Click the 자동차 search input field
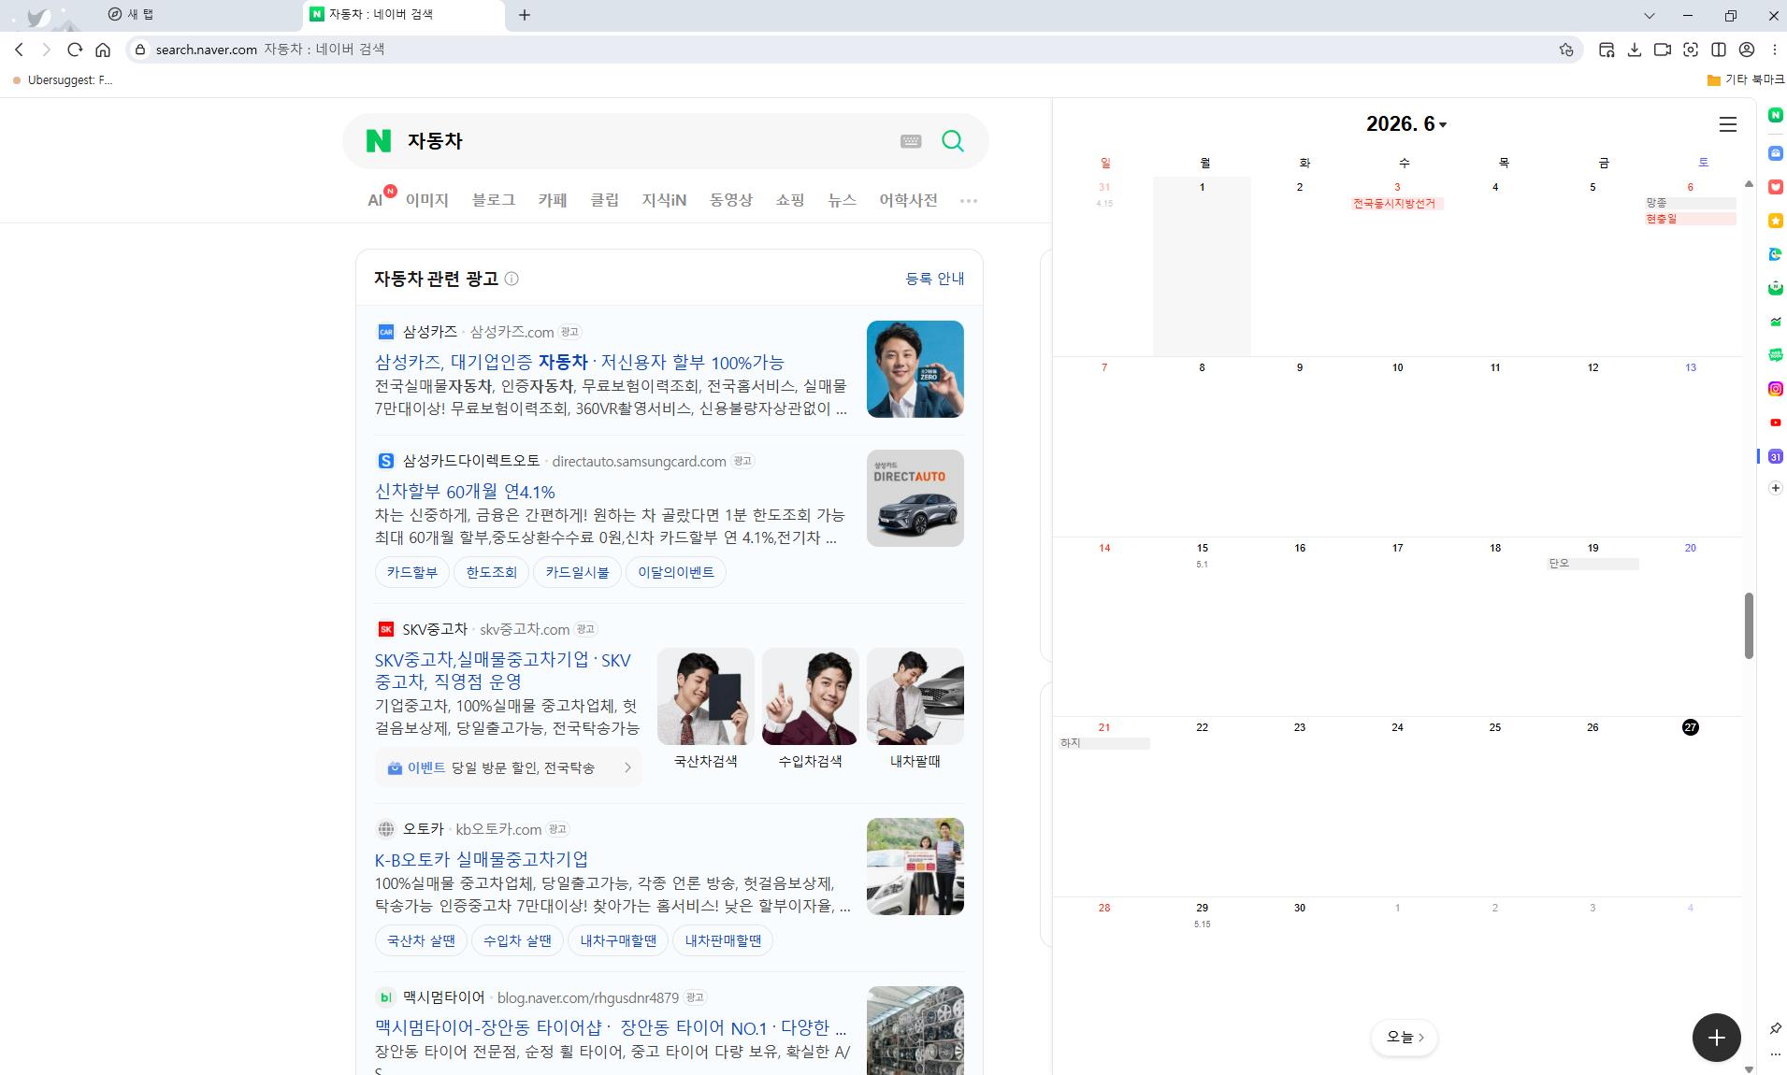This screenshot has height=1075, width=1787. point(645,141)
